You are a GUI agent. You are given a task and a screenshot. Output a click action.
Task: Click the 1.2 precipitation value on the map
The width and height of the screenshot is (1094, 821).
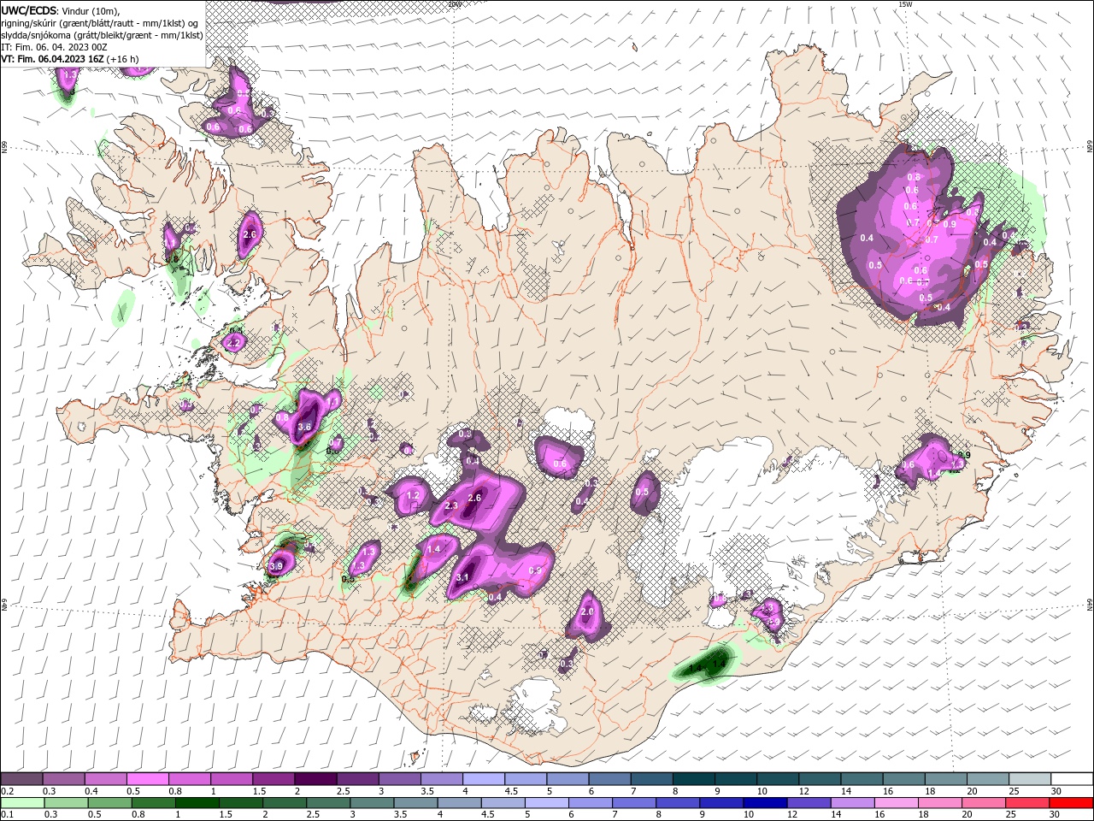[413, 495]
